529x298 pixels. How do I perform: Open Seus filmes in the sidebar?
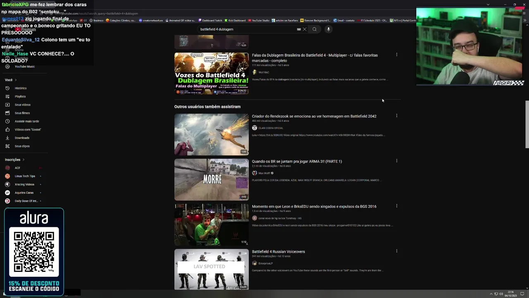tap(22, 113)
